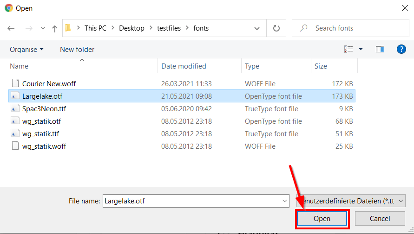The image size is (414, 234).
Task: Expand the File name combo box dropdown
Action: point(285,201)
